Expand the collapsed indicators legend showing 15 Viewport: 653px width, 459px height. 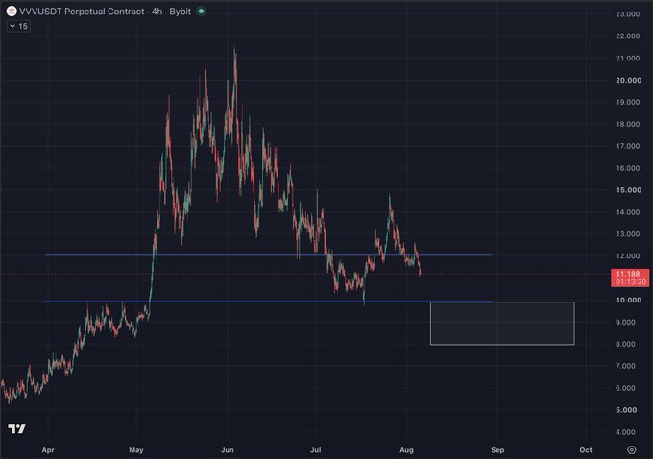tap(18, 26)
